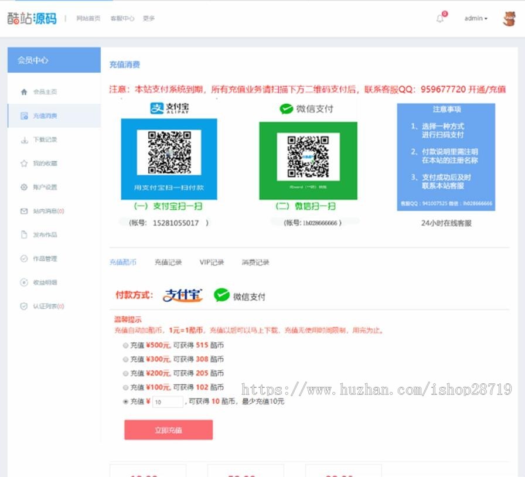Screen dimensions: 525x477
Task: Open 下载记录 download records via download icon
Action: pyautogui.click(x=23, y=139)
